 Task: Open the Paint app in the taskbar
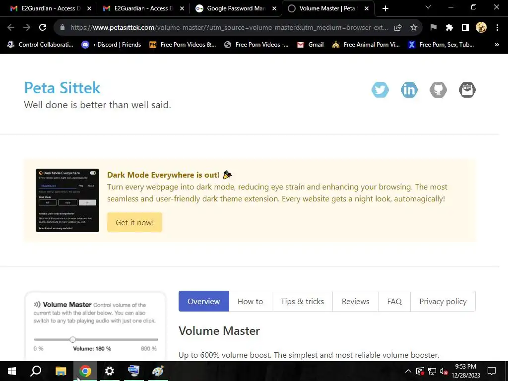pos(158,371)
